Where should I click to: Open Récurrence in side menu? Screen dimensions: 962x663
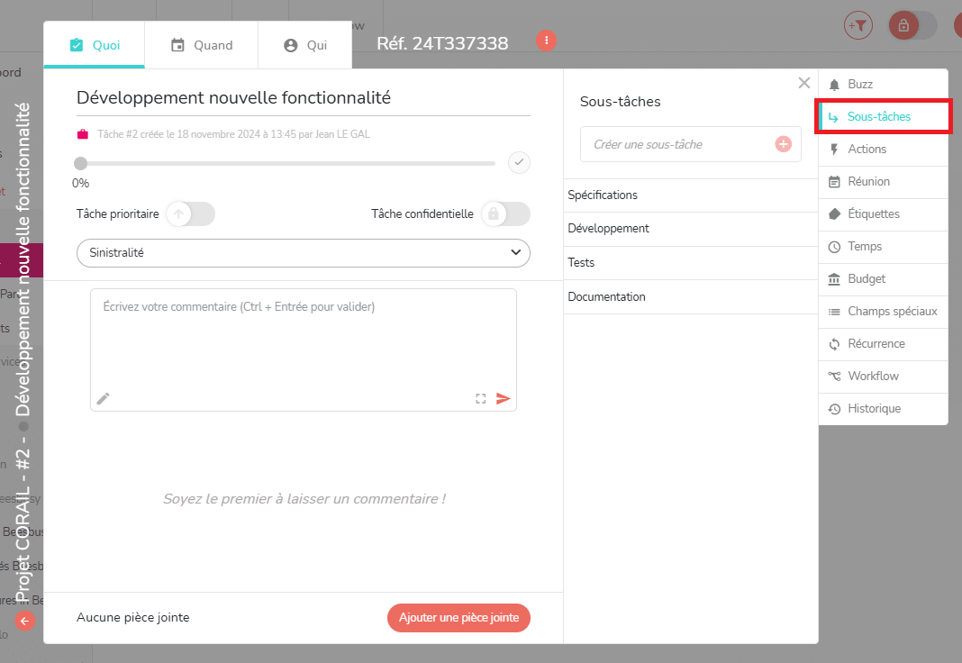point(884,344)
